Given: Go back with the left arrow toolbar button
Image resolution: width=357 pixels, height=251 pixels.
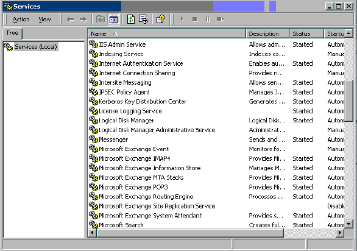Looking at the screenshot, I should 70,19.
